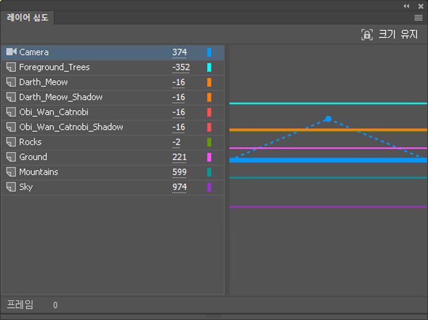Viewport: 428px width, 320px height.
Task: Click the Camera depth value 374
Action: tap(180, 52)
